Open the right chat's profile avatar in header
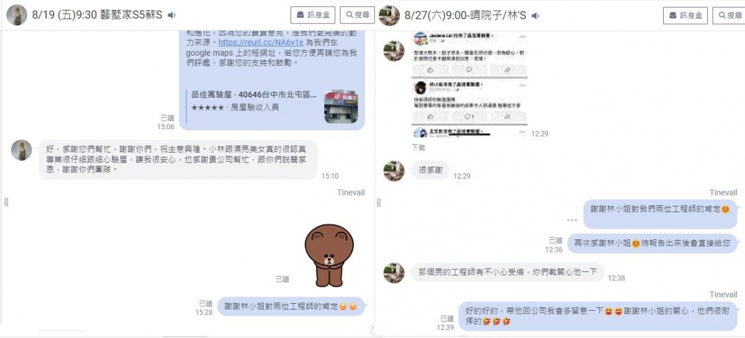745x338 pixels. pyautogui.click(x=389, y=15)
